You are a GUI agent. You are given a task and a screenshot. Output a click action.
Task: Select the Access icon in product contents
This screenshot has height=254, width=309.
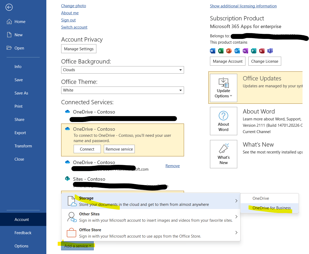coord(262,51)
